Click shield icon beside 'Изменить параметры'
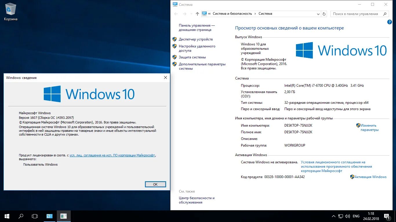The width and height of the screenshot is (396, 222). coord(358,125)
